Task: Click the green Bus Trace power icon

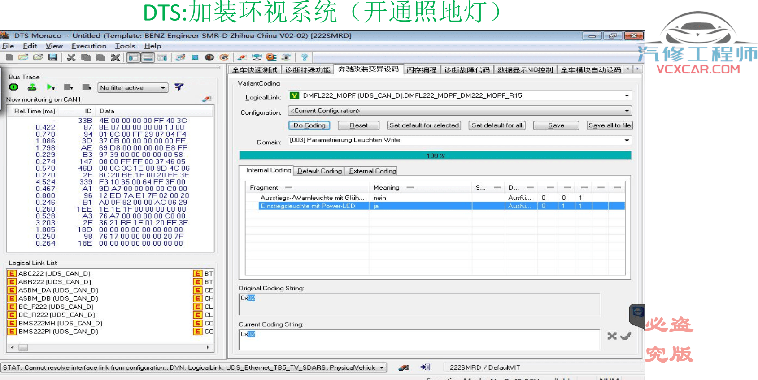Action: [x=14, y=87]
